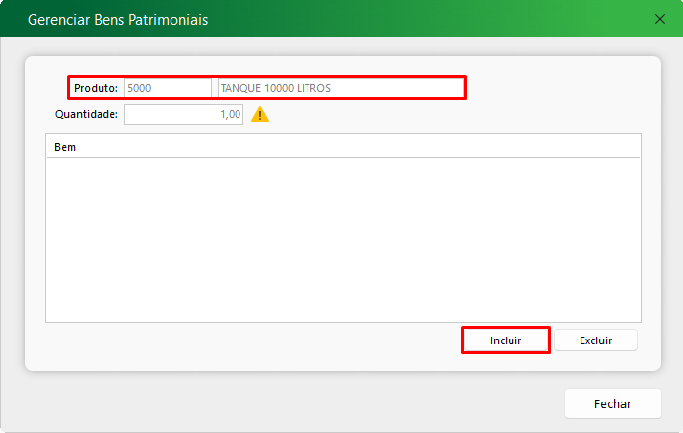Click the Incluir button
This screenshot has width=683, height=433.
coord(506,340)
